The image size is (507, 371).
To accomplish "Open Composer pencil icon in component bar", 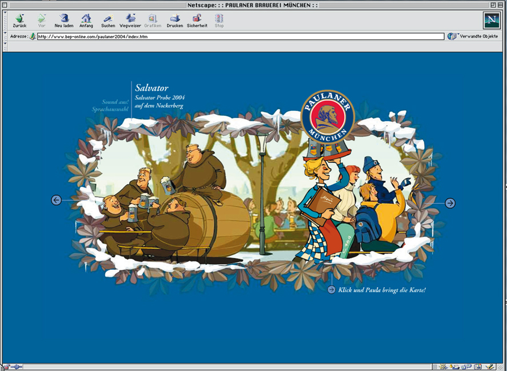I will coord(489,367).
